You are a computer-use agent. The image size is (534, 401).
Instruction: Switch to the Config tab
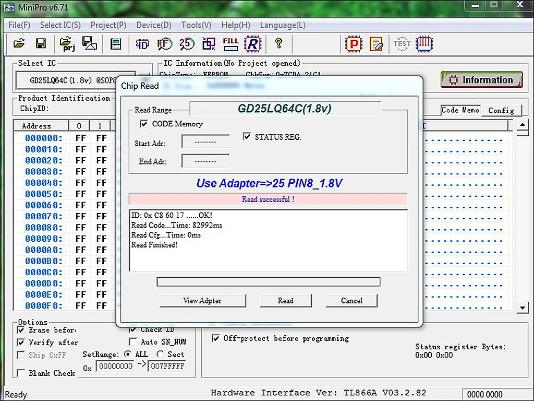pyautogui.click(x=501, y=111)
